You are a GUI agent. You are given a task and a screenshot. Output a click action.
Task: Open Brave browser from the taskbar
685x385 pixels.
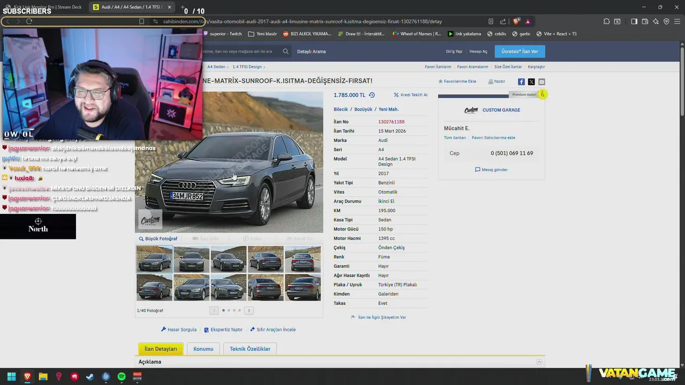[27, 377]
